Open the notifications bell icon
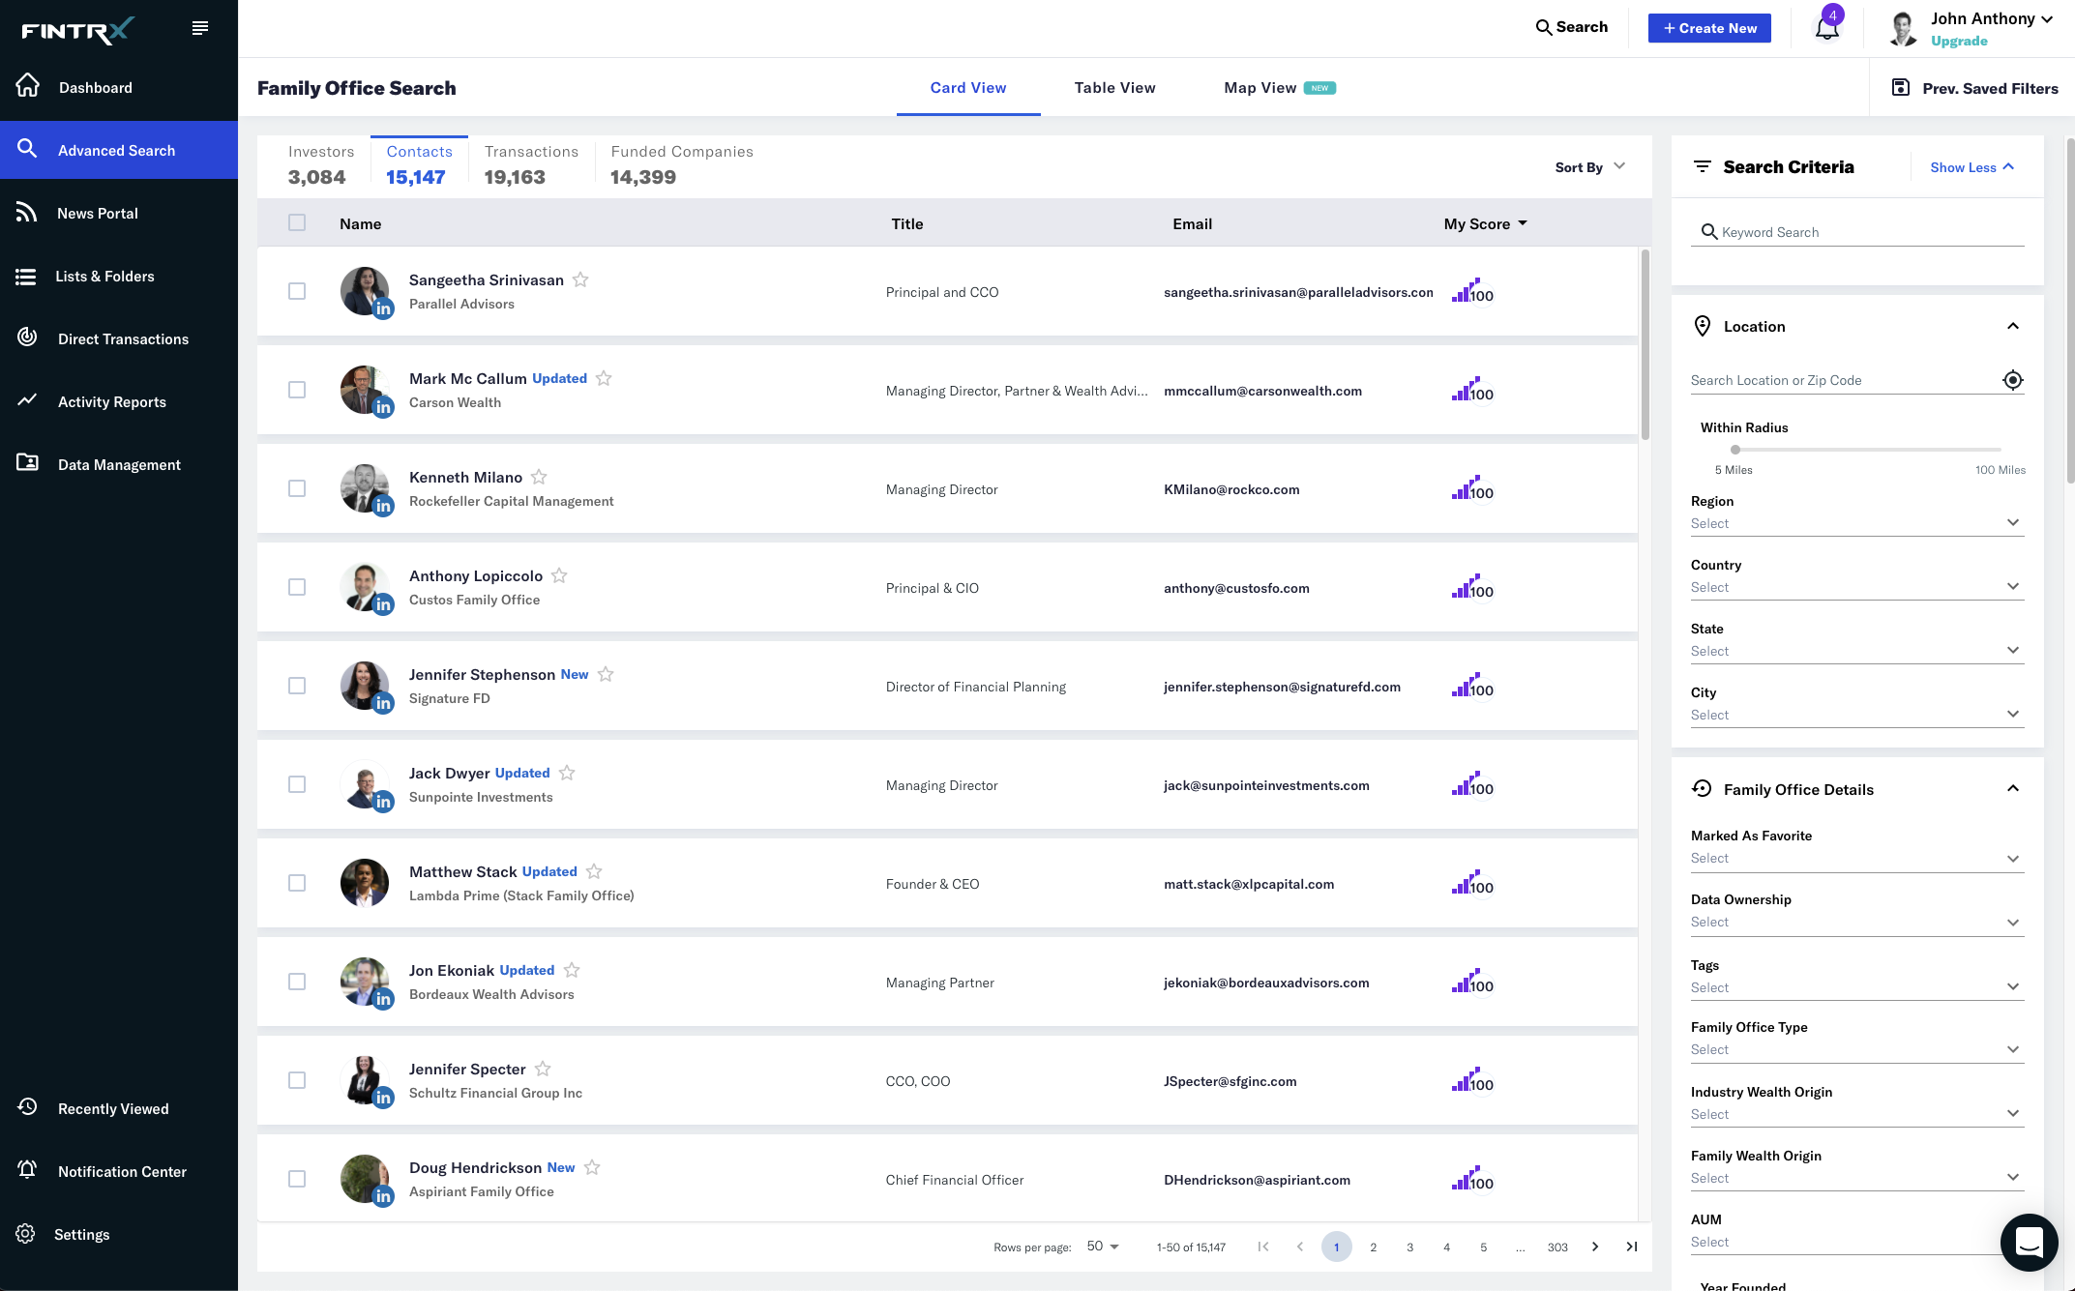 click(x=1826, y=28)
